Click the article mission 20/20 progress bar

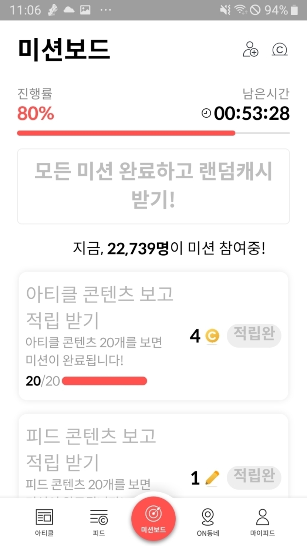104,381
